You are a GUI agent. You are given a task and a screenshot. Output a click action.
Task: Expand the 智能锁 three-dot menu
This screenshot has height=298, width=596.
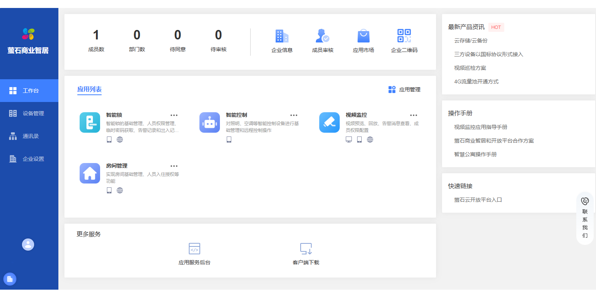pyautogui.click(x=174, y=115)
